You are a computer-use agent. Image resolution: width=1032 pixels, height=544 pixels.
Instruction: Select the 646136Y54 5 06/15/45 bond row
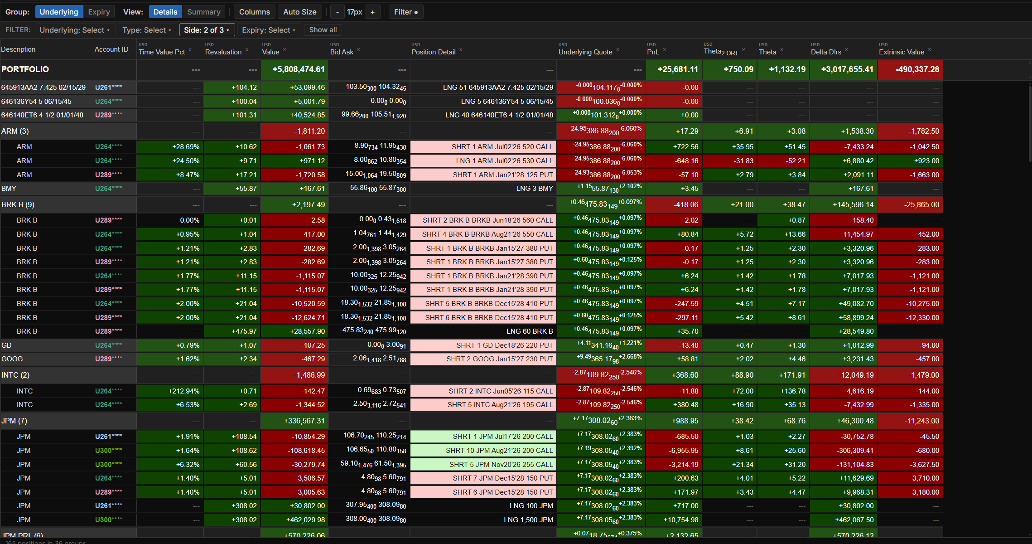[471, 102]
